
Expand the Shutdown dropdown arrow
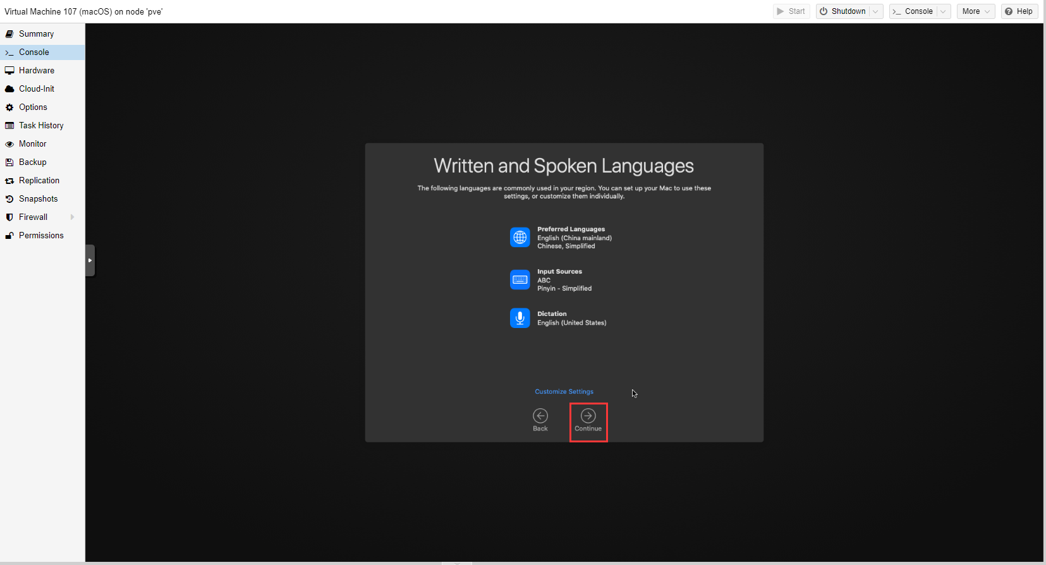coord(875,11)
